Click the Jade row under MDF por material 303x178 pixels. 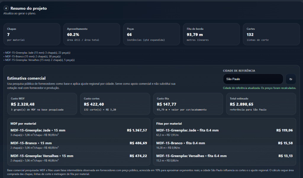point(78,132)
